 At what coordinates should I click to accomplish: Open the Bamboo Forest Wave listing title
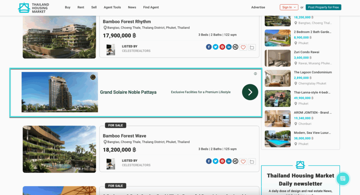click(124, 136)
